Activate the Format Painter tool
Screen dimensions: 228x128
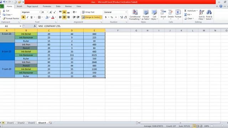click(11, 18)
